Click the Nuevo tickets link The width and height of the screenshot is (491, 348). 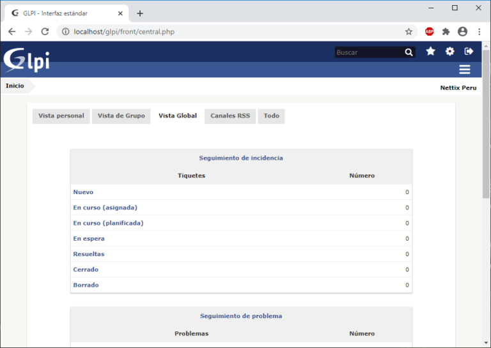click(83, 192)
